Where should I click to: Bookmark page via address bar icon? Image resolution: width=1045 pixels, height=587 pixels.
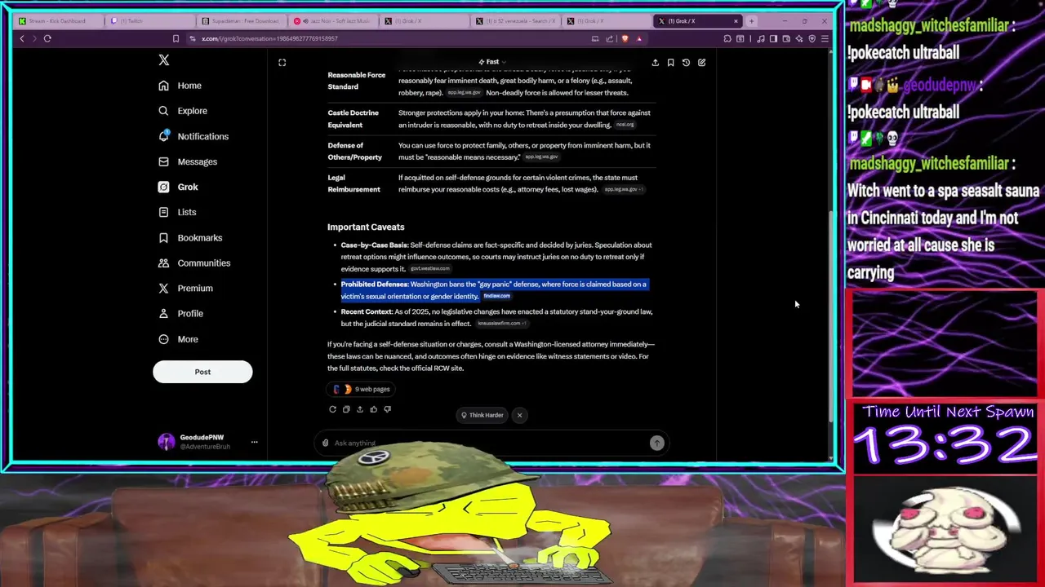coord(176,38)
